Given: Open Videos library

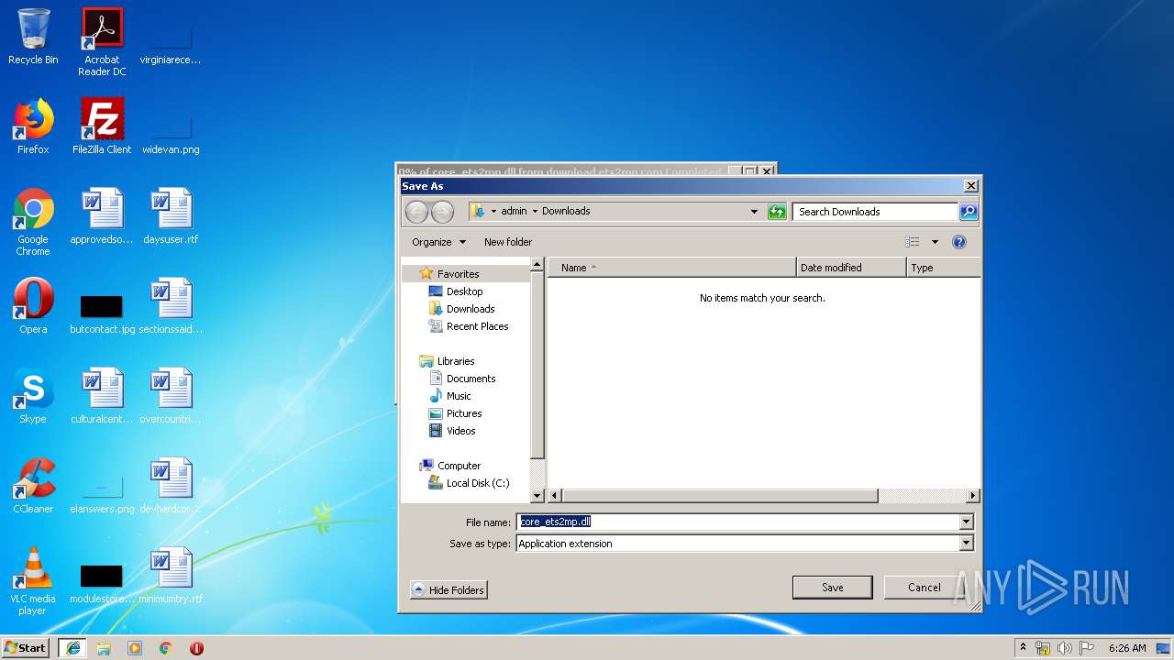Looking at the screenshot, I should point(460,431).
